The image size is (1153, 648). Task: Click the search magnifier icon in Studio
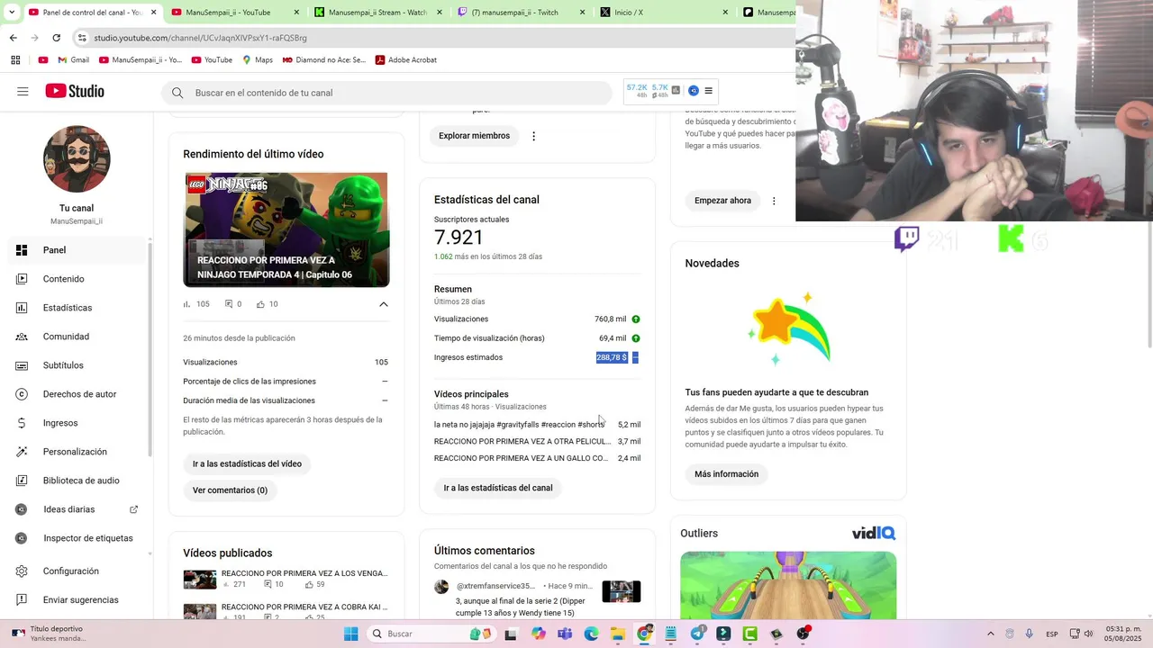tap(177, 93)
